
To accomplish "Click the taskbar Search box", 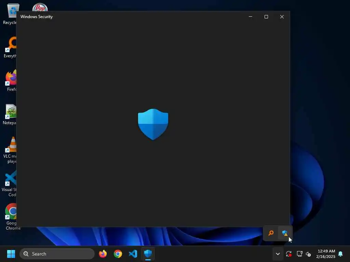I will pyautogui.click(x=57, y=254).
